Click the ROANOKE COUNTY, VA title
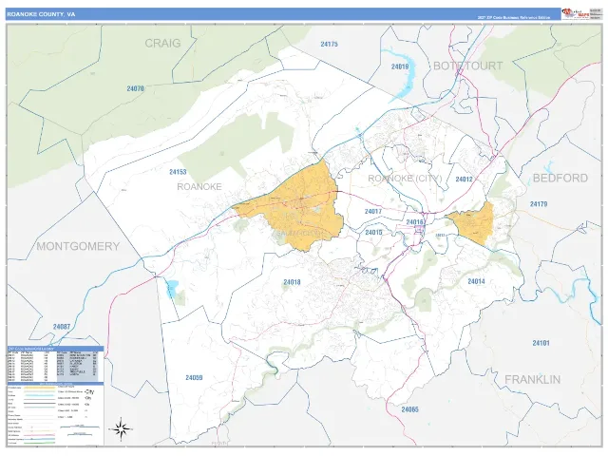Viewport: 608px width, 456px height. tap(41, 14)
